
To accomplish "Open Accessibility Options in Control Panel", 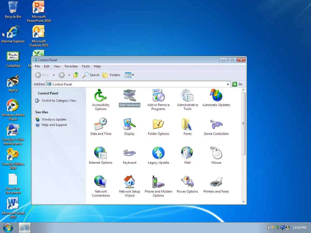I will point(100,100).
